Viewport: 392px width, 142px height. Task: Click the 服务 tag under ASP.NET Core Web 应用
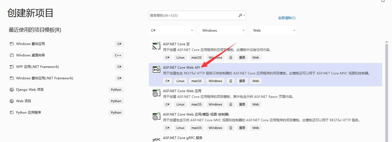(242, 104)
